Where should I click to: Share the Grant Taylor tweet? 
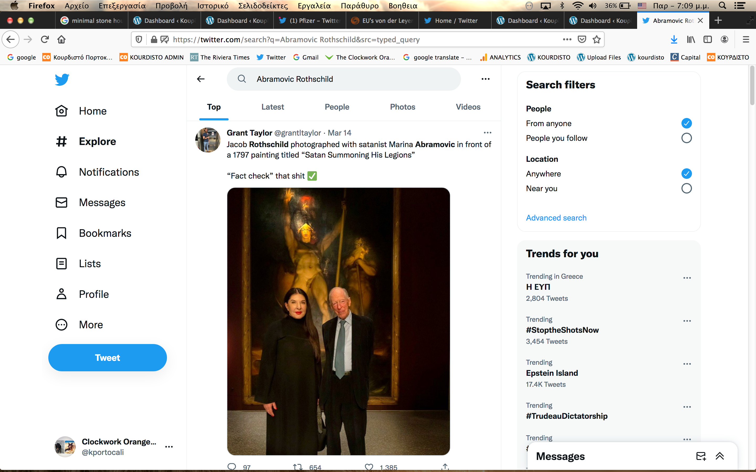pos(445,467)
